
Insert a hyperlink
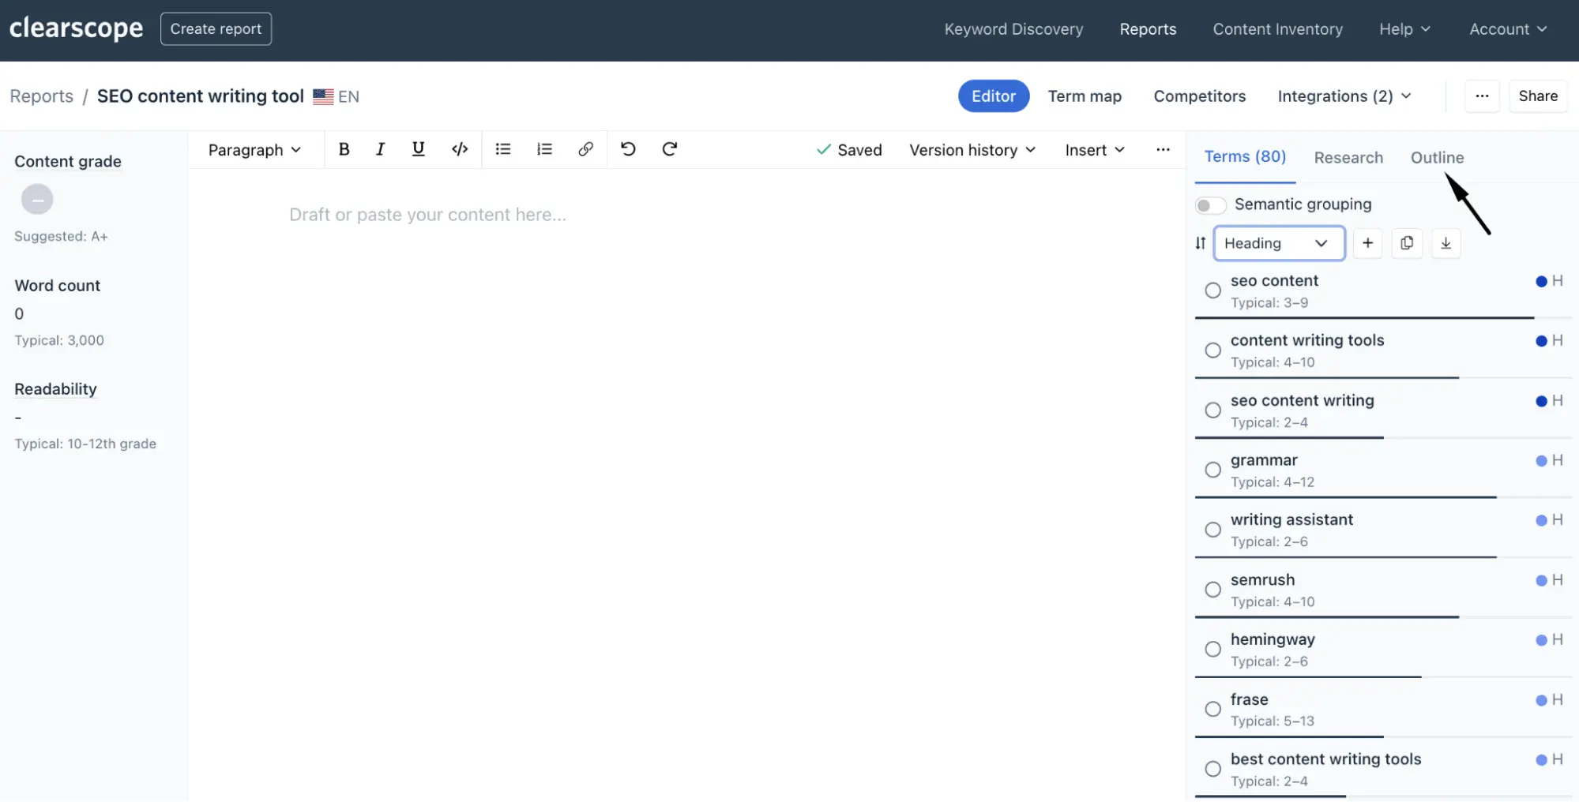[x=585, y=149]
